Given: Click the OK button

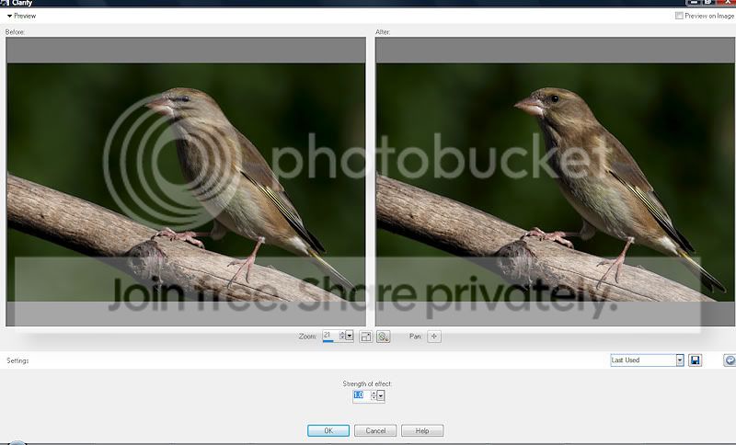Looking at the screenshot, I should (x=328, y=430).
